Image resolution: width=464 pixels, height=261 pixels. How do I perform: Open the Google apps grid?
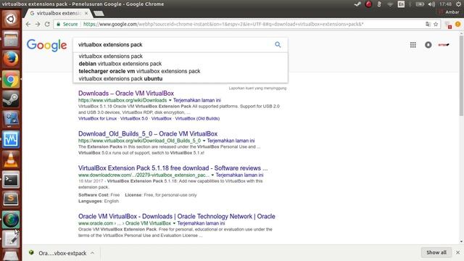coord(413,45)
